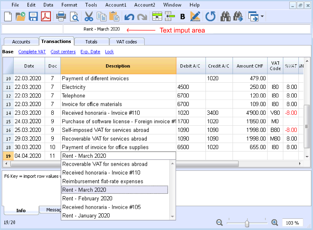Image resolution: width=313 pixels, height=230 pixels.
Task: Export to PDF with the red icon
Action: pyautogui.click(x=46, y=17)
